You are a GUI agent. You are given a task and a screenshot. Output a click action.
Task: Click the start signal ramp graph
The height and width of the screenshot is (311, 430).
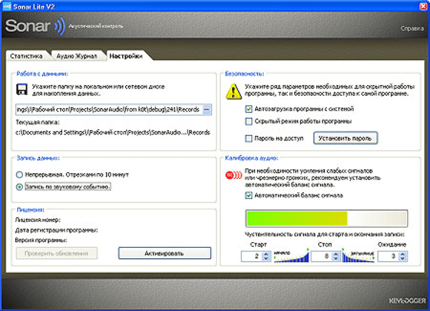291,255
